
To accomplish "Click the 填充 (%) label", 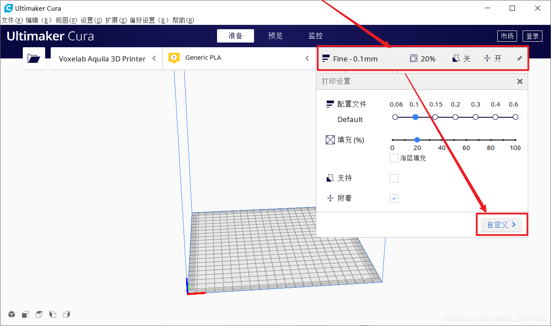I will pyautogui.click(x=351, y=140).
